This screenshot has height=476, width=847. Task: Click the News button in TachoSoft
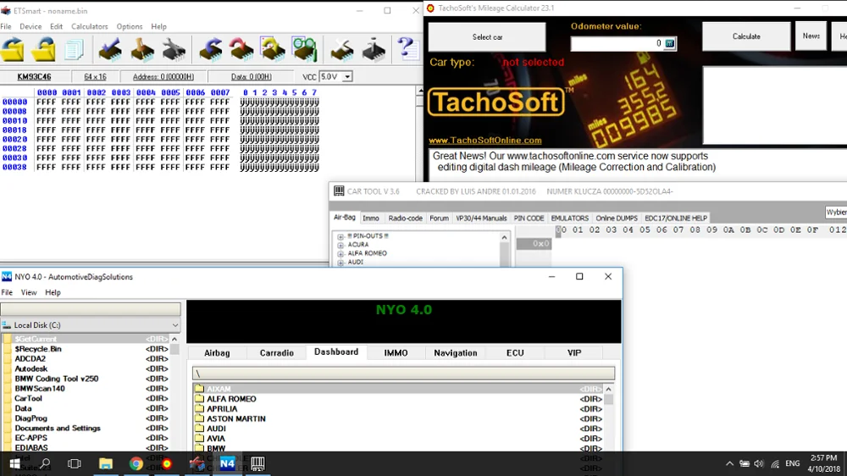(811, 36)
